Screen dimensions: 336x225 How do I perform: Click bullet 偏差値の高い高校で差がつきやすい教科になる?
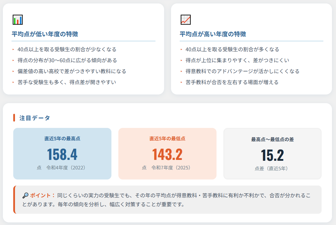pyautogui.click(x=72, y=71)
